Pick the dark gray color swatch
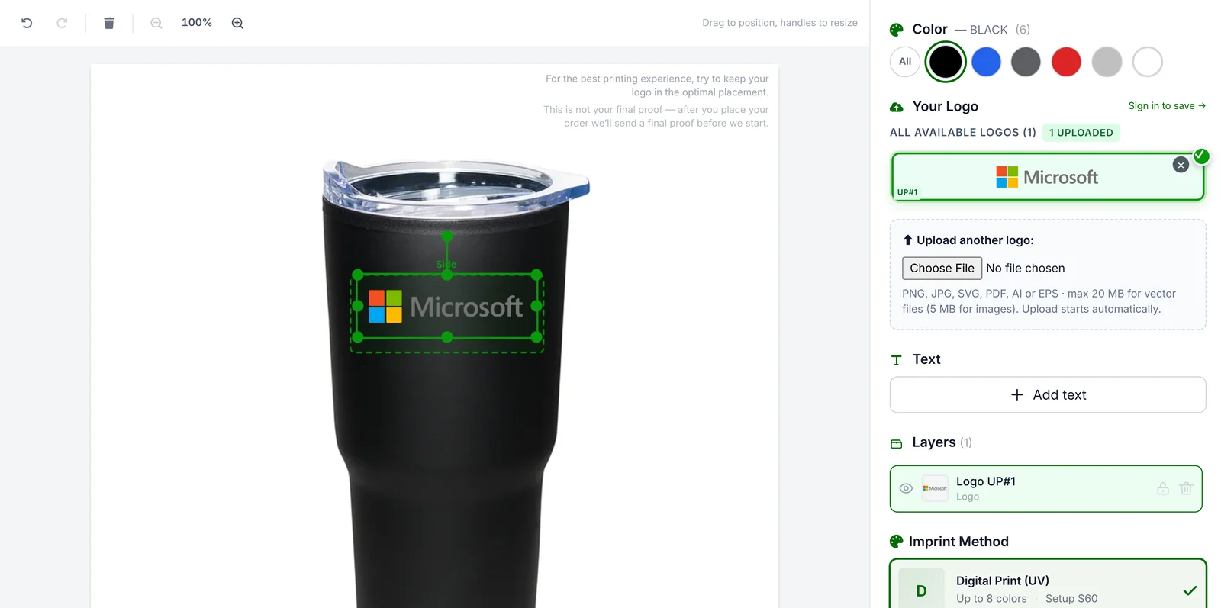The height and width of the screenshot is (608, 1221). pos(1026,62)
